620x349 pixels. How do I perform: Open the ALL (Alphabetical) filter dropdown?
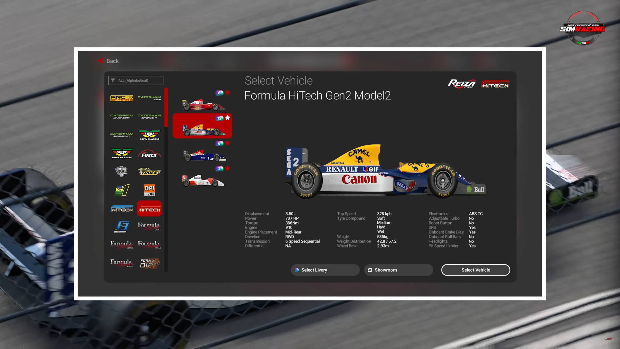click(136, 81)
